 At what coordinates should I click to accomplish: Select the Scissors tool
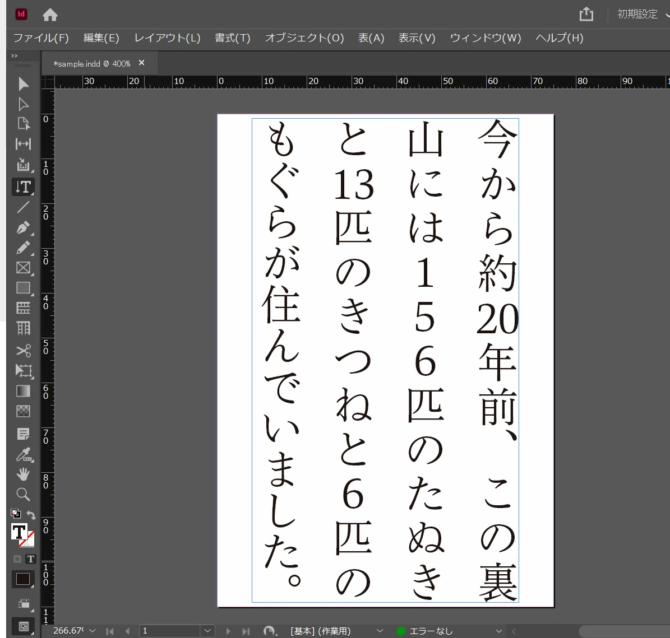click(23, 350)
